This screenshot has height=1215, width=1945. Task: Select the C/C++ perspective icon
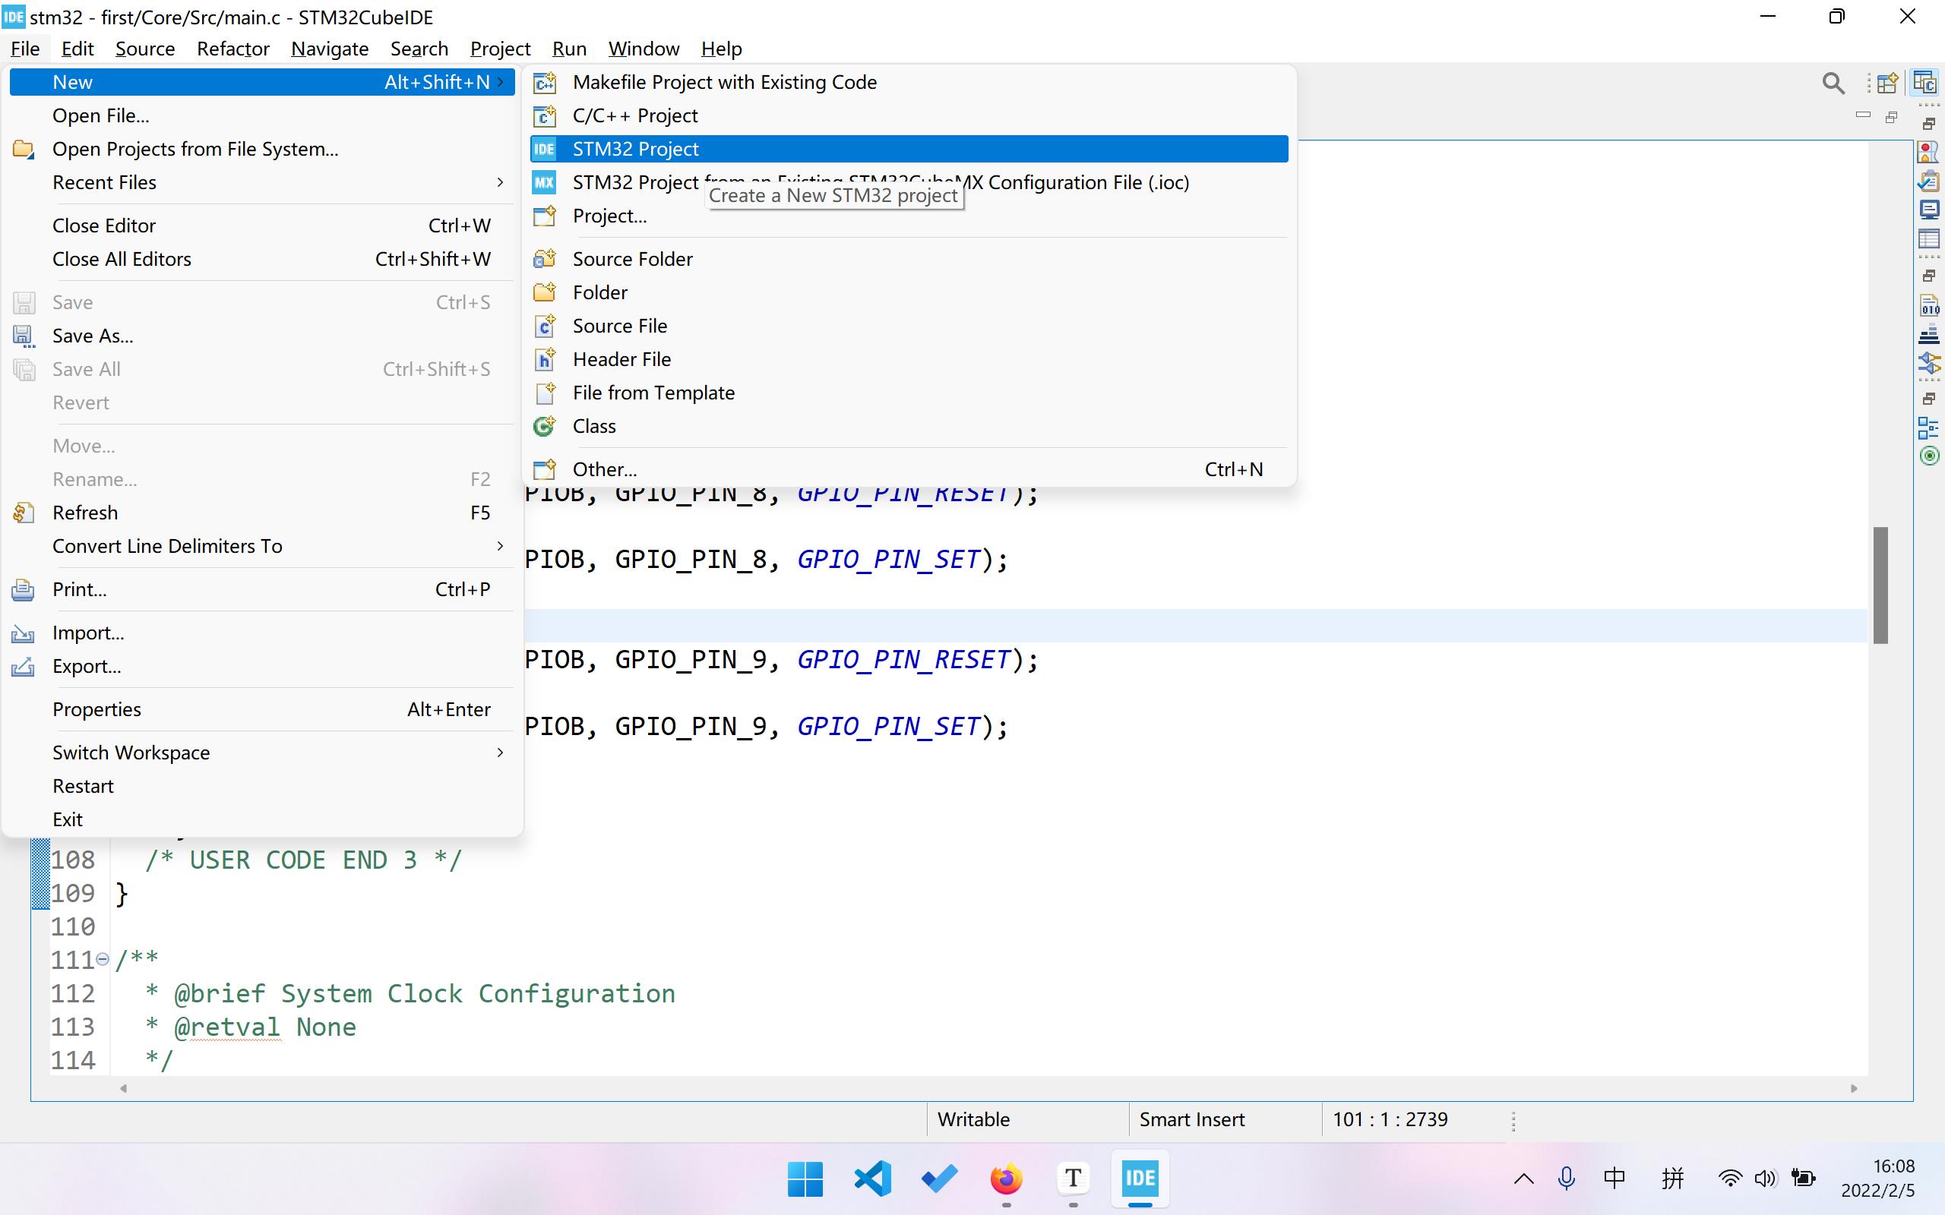tap(1925, 83)
